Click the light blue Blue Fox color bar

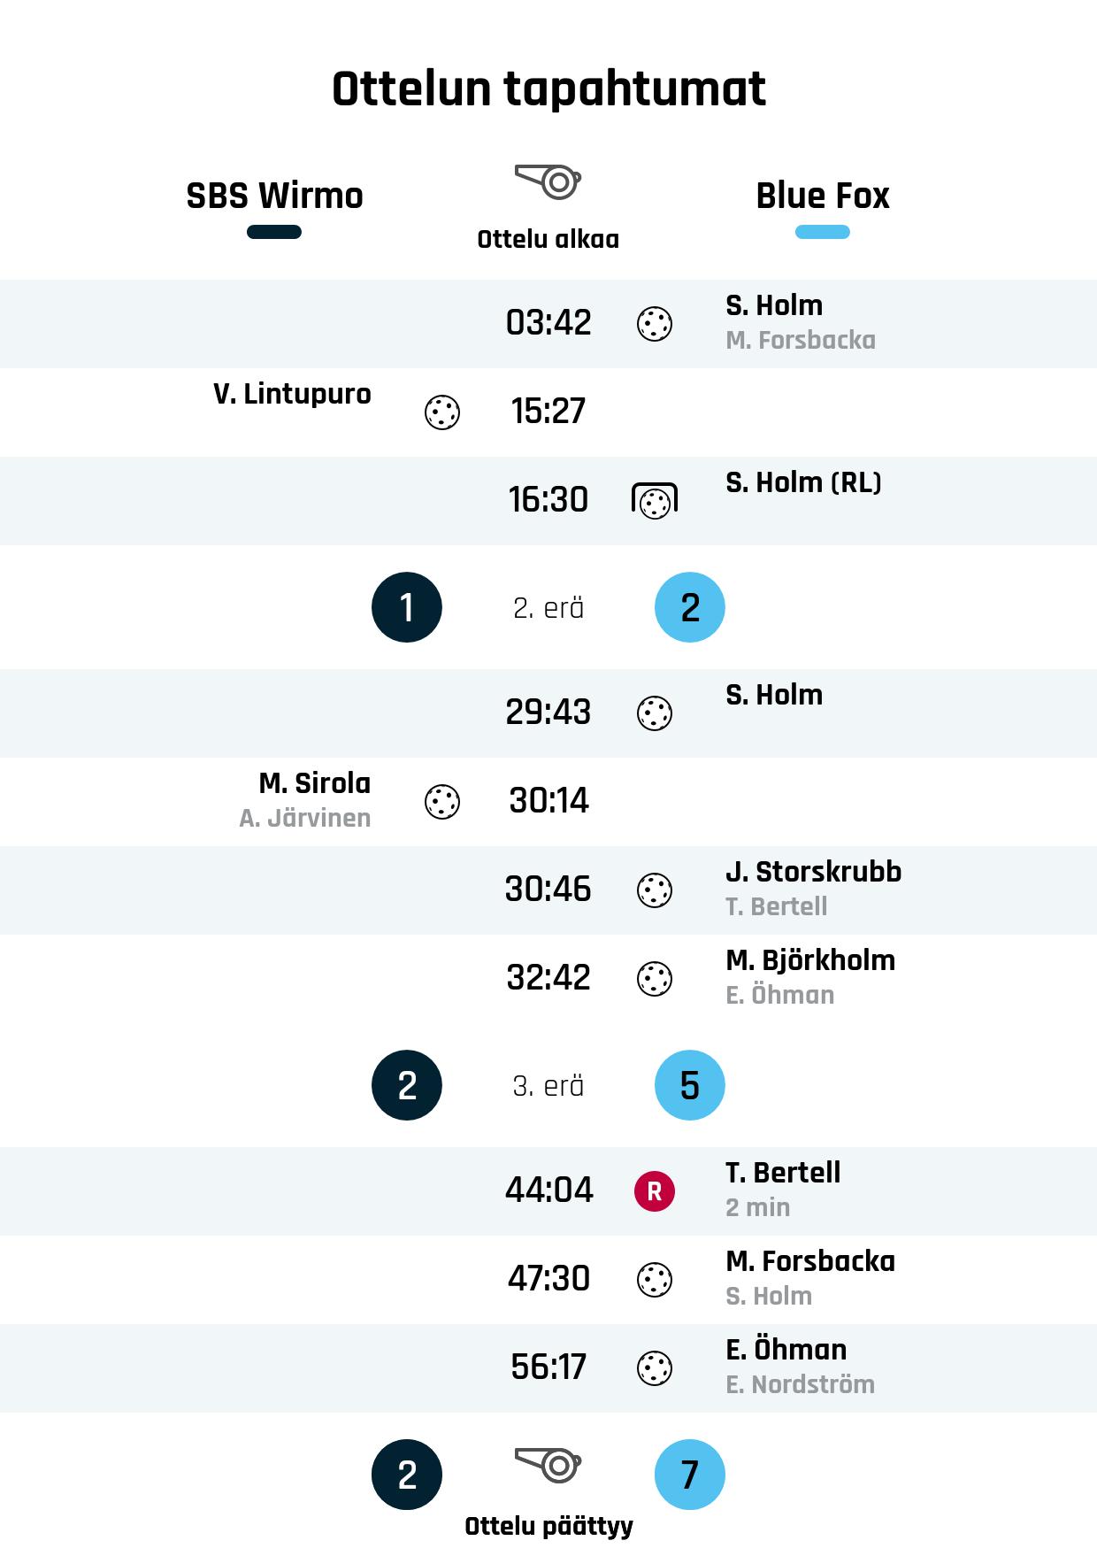click(x=823, y=233)
